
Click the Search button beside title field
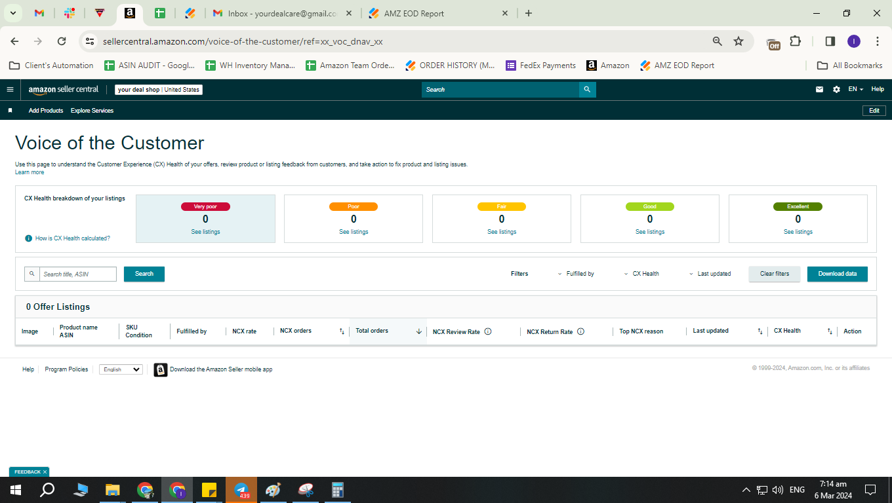point(144,274)
